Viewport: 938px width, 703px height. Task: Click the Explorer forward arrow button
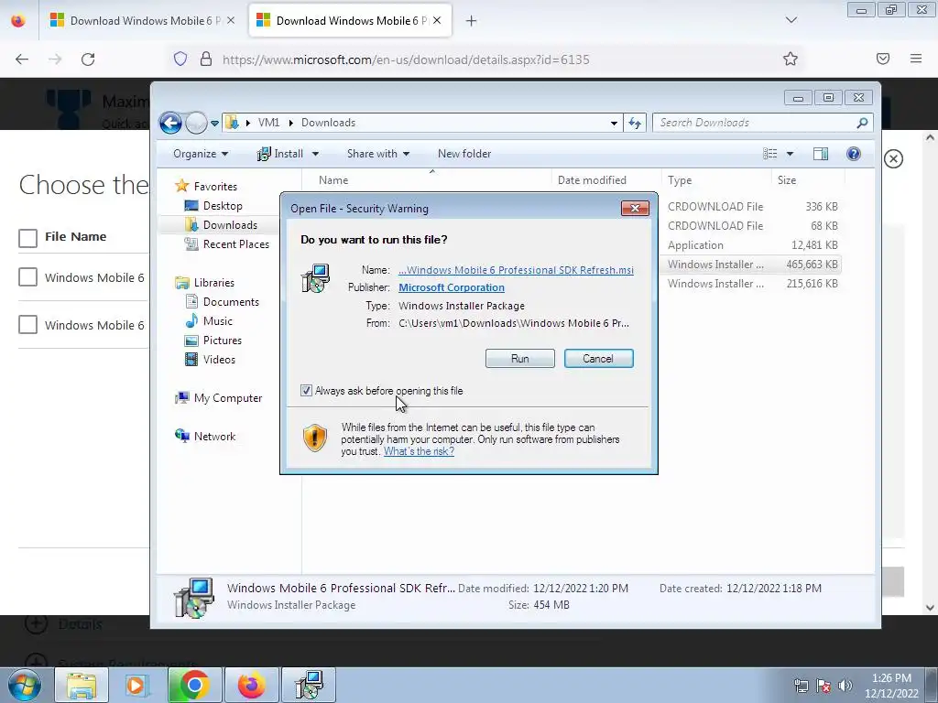(x=196, y=124)
